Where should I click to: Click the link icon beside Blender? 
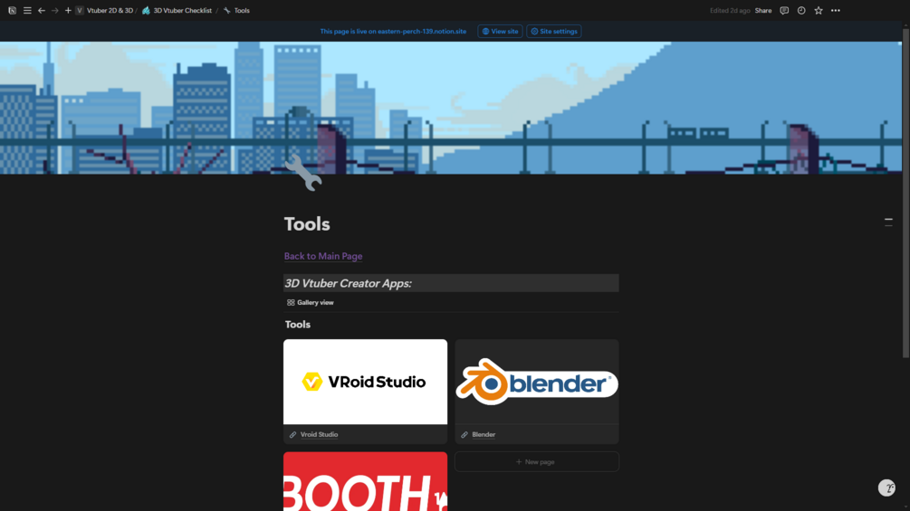pyautogui.click(x=465, y=434)
